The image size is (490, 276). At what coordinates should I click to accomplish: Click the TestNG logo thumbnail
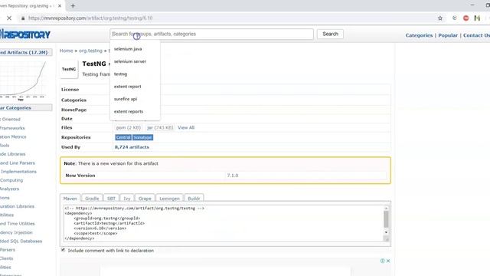[69, 69]
